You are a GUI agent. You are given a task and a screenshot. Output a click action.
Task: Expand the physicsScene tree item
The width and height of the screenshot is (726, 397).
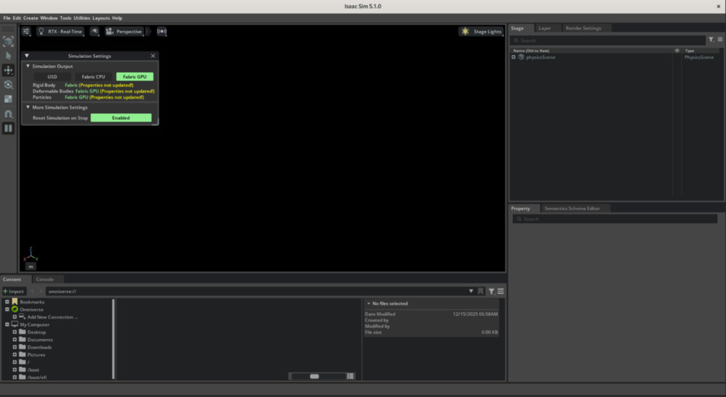coord(514,57)
